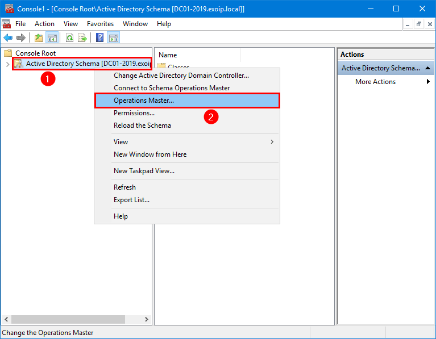Minimize the Console1 main window
The height and width of the screenshot is (339, 436).
pos(371,9)
